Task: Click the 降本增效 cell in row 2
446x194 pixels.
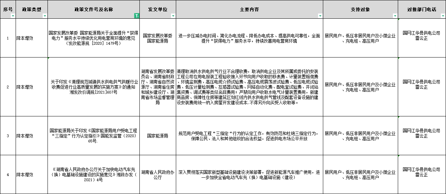Action: click(x=32, y=87)
